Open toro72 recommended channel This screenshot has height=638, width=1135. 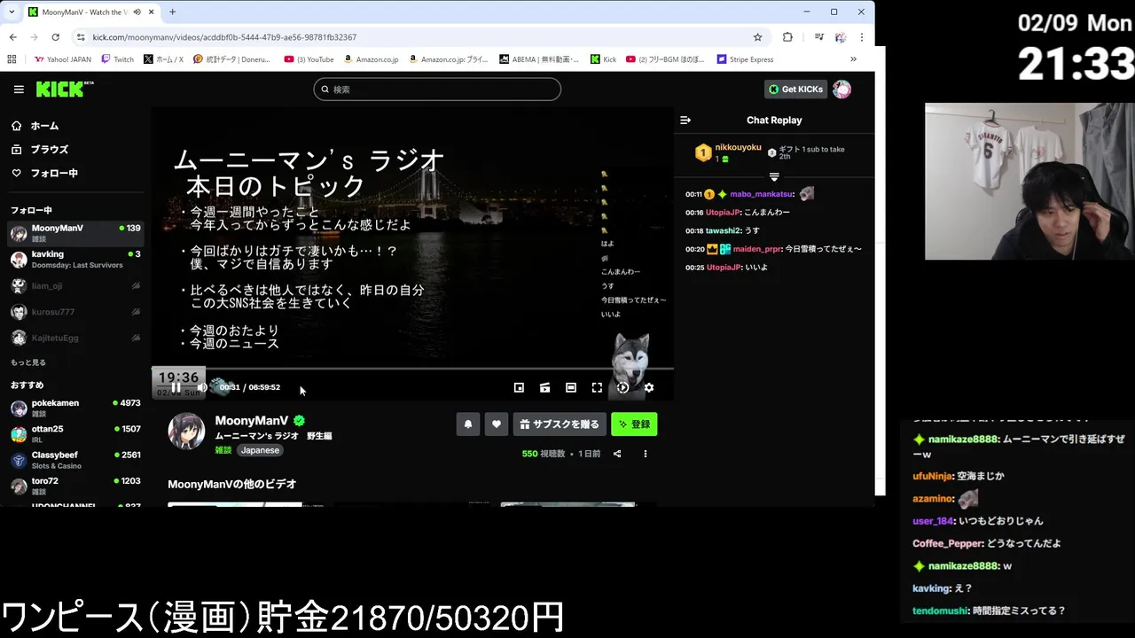pos(75,486)
